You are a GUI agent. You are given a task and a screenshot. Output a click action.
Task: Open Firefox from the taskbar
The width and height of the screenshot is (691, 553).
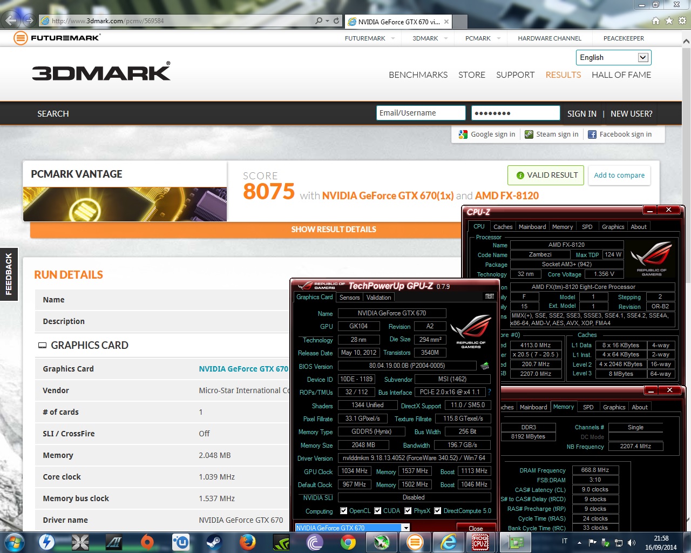(x=247, y=542)
